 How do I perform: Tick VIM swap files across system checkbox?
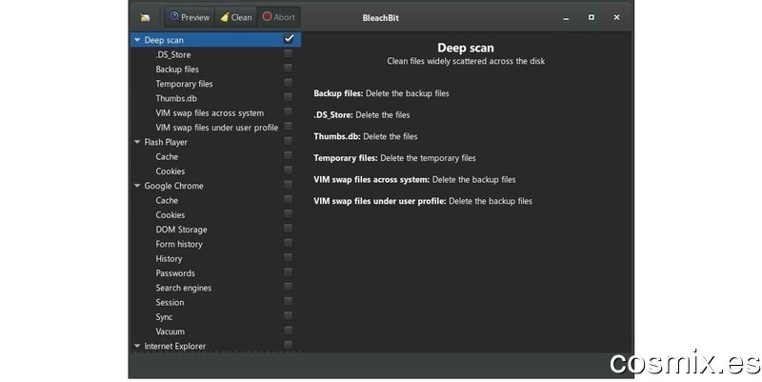[x=289, y=111]
